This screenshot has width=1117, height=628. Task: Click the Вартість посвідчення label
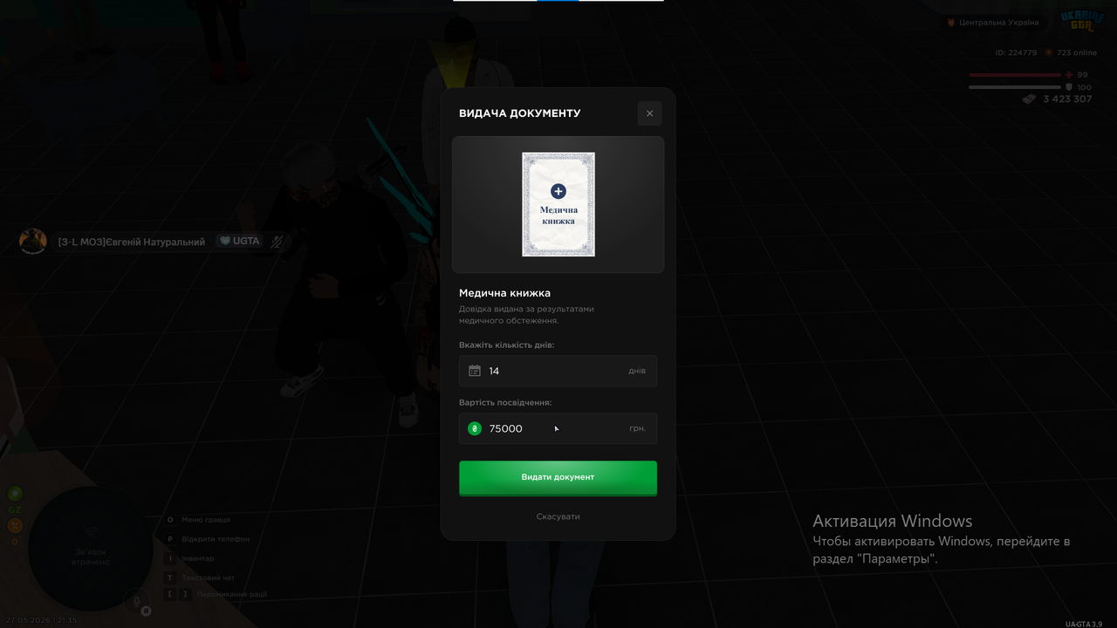505,402
